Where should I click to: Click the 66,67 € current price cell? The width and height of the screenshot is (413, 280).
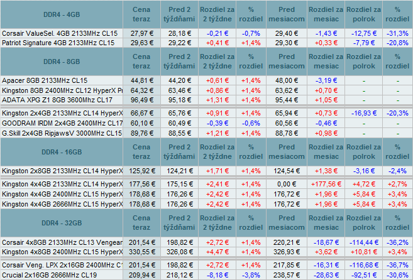tap(141, 113)
